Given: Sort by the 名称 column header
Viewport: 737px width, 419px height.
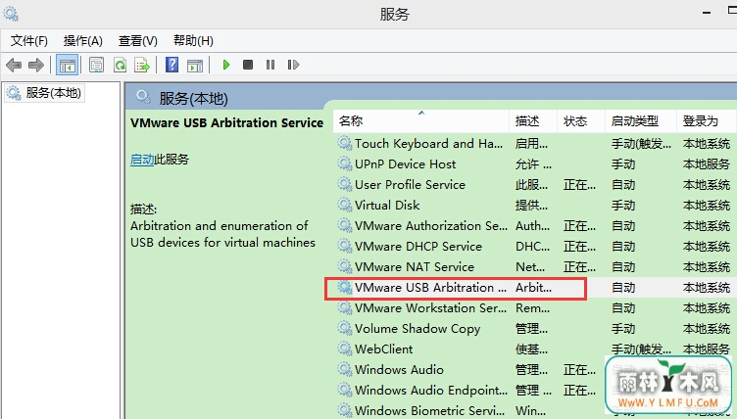Looking at the screenshot, I should click(421, 121).
